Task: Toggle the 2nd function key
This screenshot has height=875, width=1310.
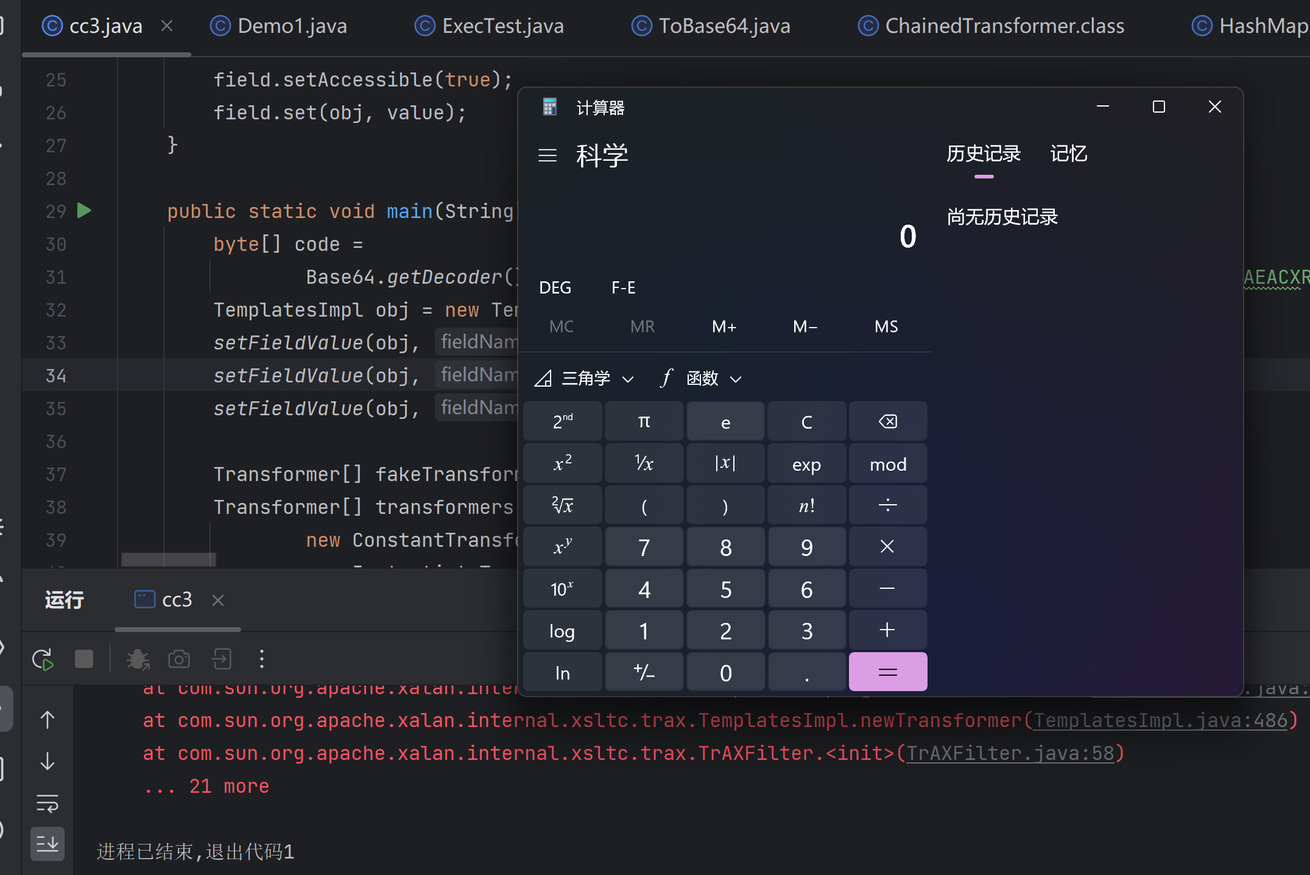Action: (x=562, y=421)
